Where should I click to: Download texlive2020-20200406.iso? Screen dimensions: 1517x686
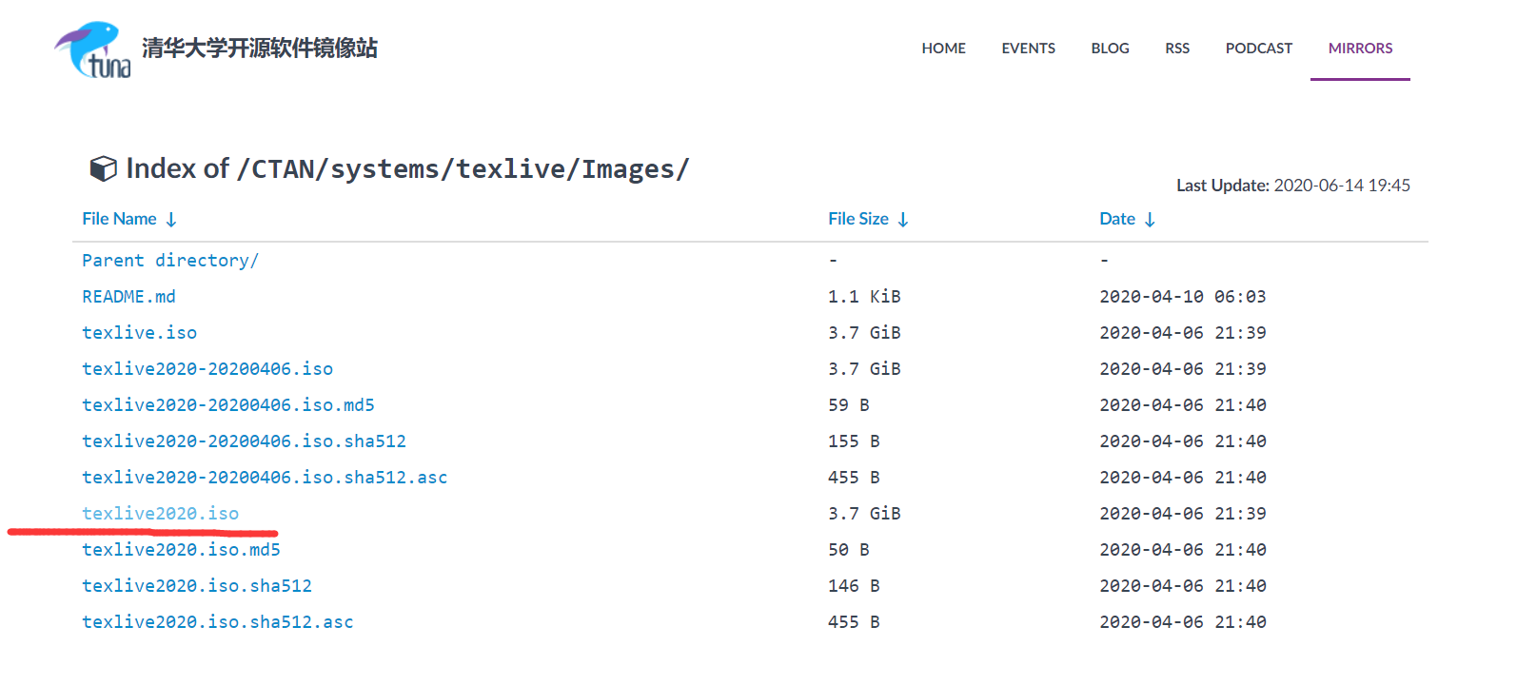click(207, 369)
